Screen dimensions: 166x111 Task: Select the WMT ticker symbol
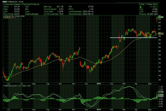pos(5,2)
